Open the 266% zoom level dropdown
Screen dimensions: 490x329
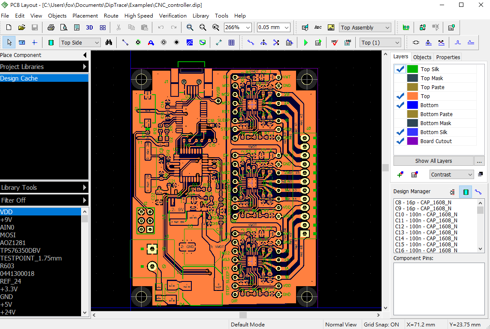pyautogui.click(x=248, y=27)
